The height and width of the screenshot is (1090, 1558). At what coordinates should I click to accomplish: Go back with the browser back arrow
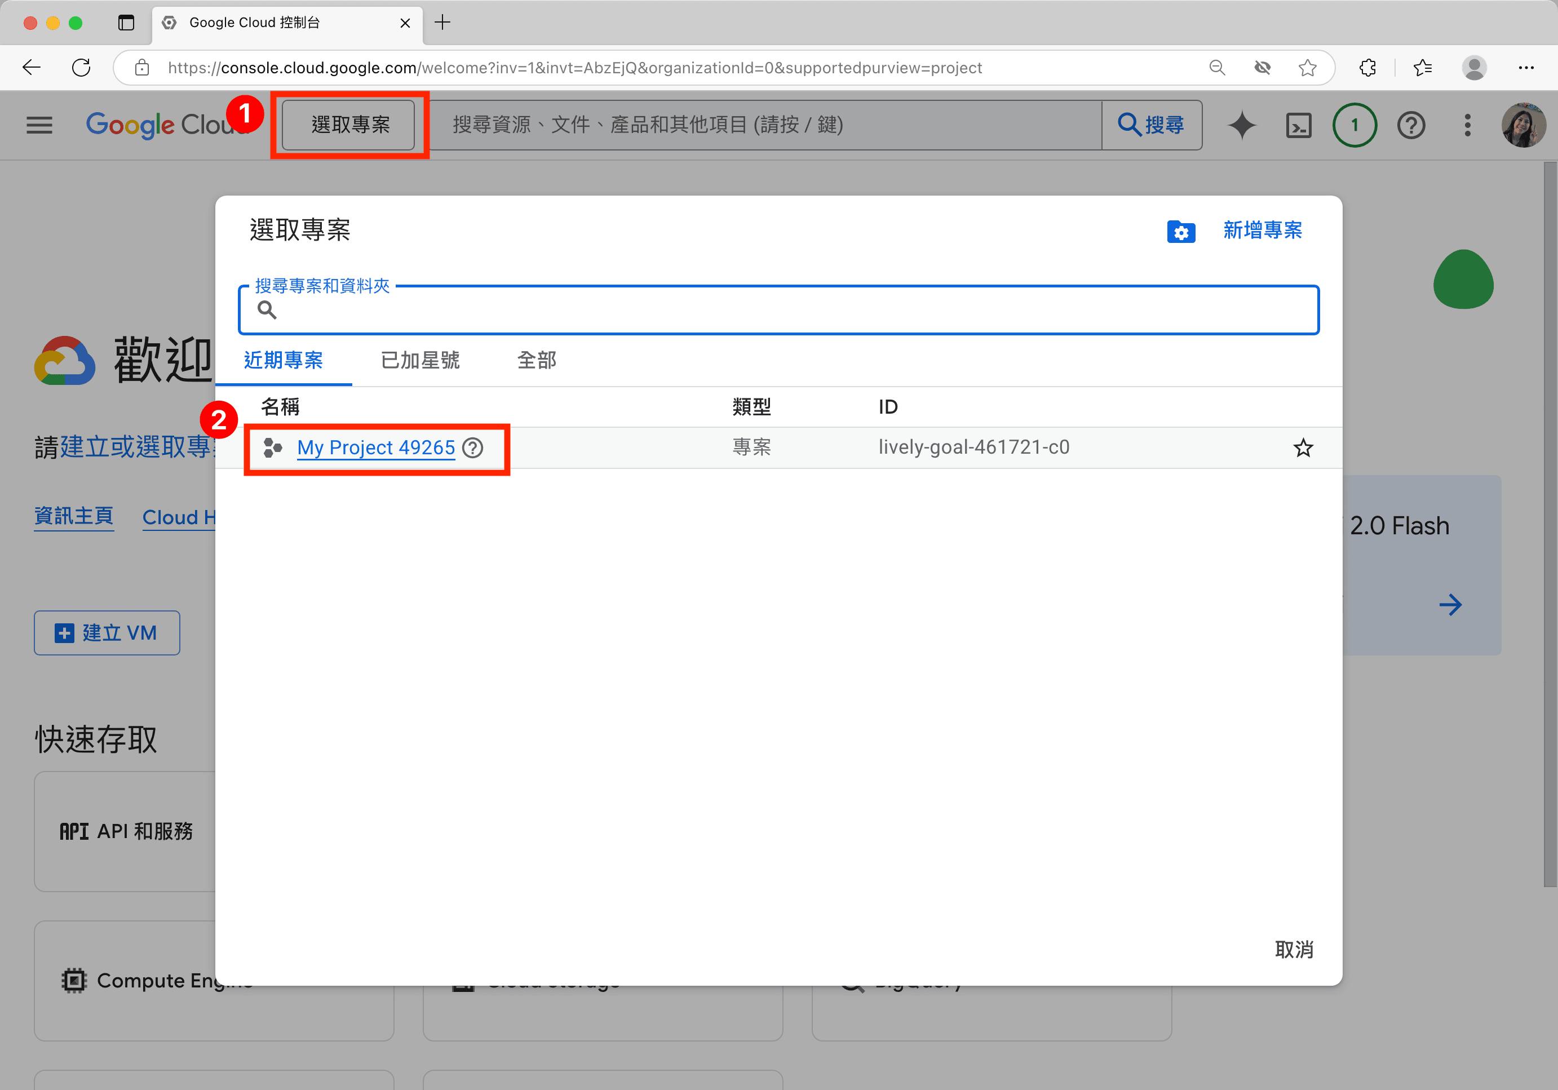pos(31,67)
